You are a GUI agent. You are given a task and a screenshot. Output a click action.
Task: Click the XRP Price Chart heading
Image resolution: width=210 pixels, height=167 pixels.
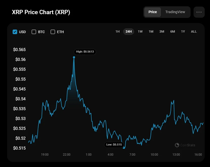click(41, 12)
